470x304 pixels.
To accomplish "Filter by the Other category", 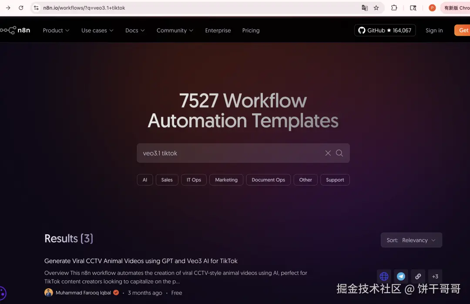I will pos(305,180).
